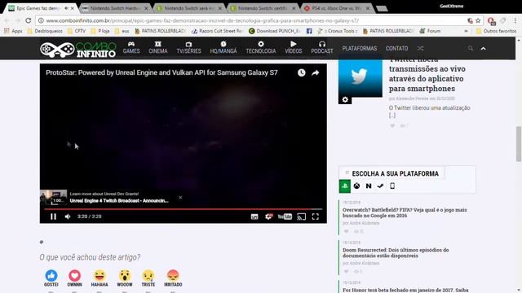Click gear icon on Twitter thumbnail
This screenshot has height=293, width=522.
pos(345,99)
